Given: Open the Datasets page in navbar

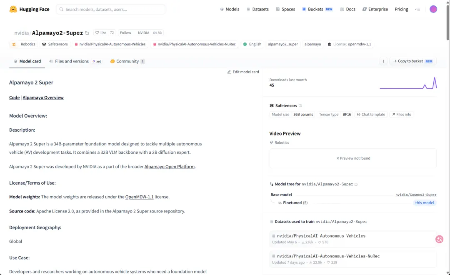Looking at the screenshot, I should tap(257, 9).
